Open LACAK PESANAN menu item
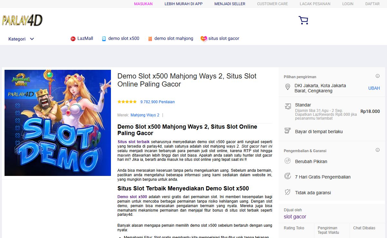The image size is (387, 238). point(315,4)
